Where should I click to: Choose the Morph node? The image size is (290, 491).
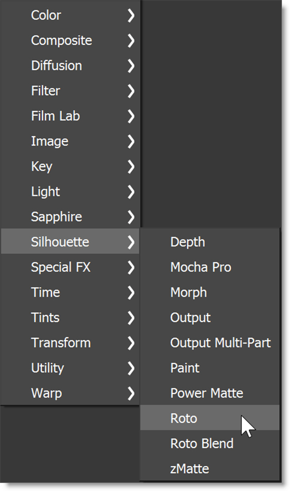click(x=188, y=293)
